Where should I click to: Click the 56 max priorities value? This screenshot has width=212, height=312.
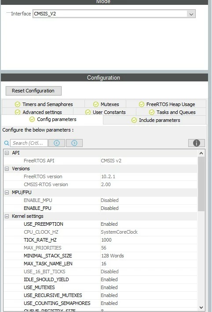[x=104, y=248]
